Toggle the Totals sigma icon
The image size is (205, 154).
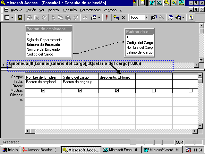point(123,18)
